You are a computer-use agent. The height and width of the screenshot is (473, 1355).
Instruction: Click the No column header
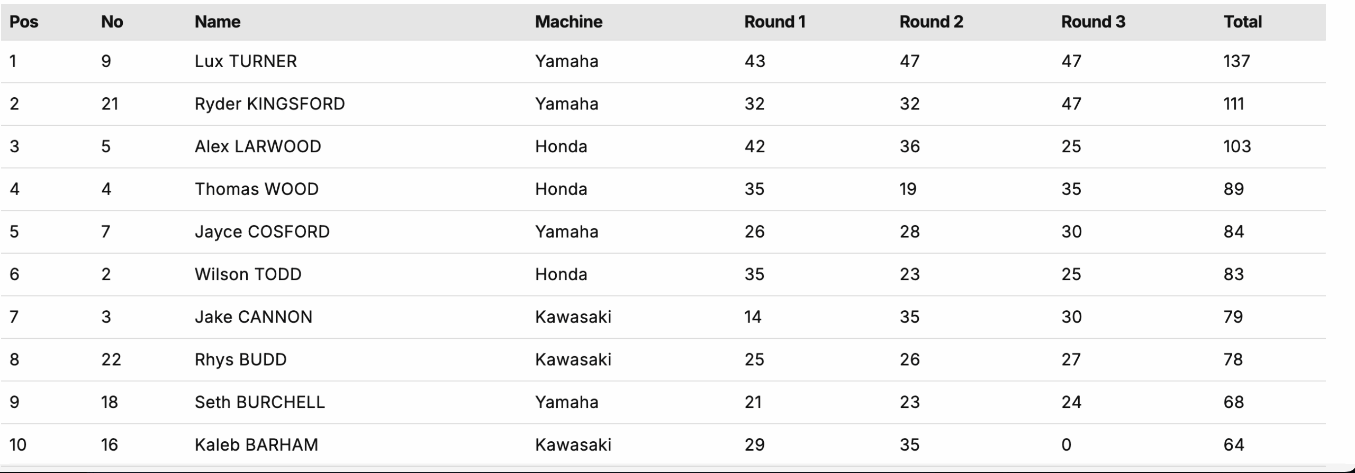coord(112,22)
